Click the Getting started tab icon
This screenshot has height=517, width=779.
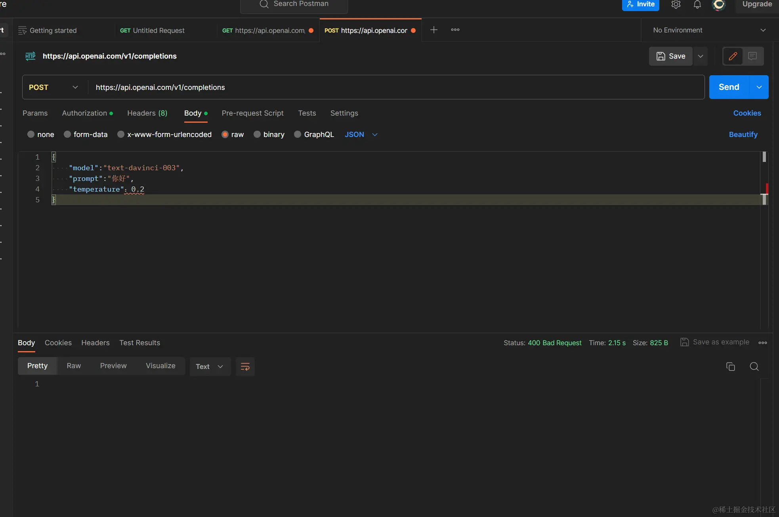[23, 30]
